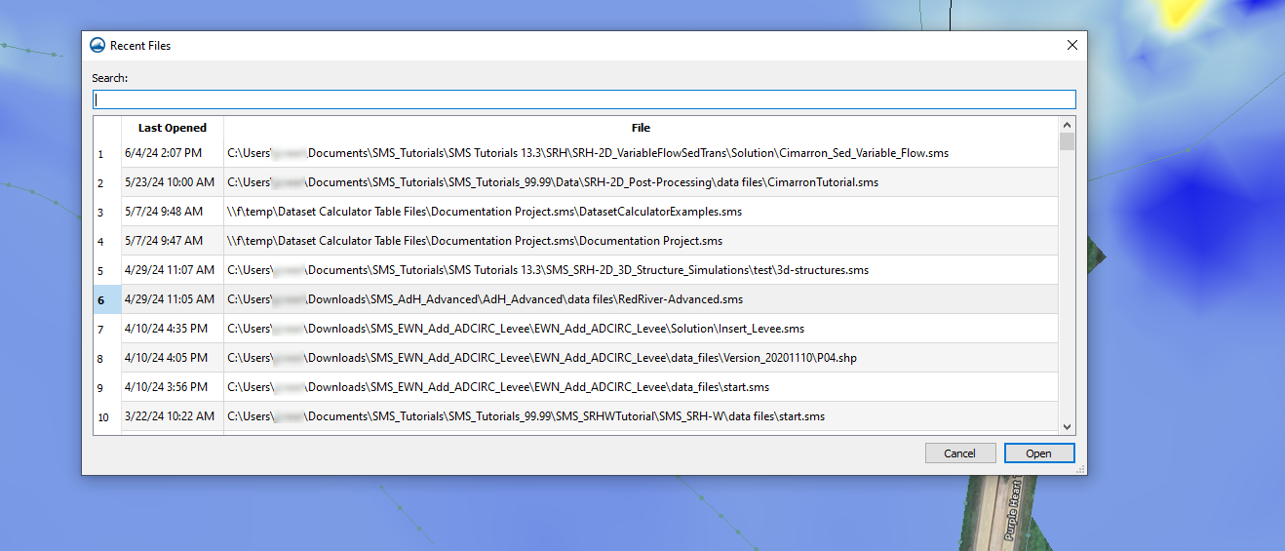Screen dimensions: 1285x551
Task: Click the scrollbar up arrow
Action: click(1067, 124)
